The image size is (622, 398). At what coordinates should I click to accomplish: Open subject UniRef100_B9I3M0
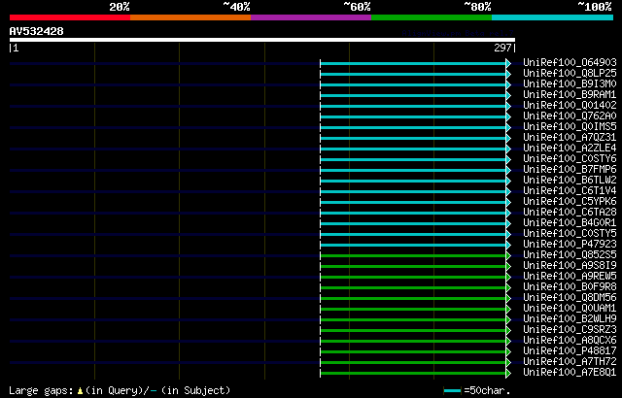point(570,83)
